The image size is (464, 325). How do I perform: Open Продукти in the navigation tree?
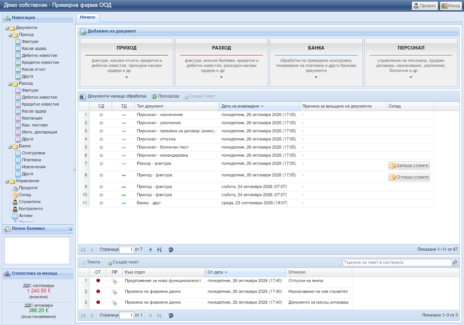tap(28, 188)
